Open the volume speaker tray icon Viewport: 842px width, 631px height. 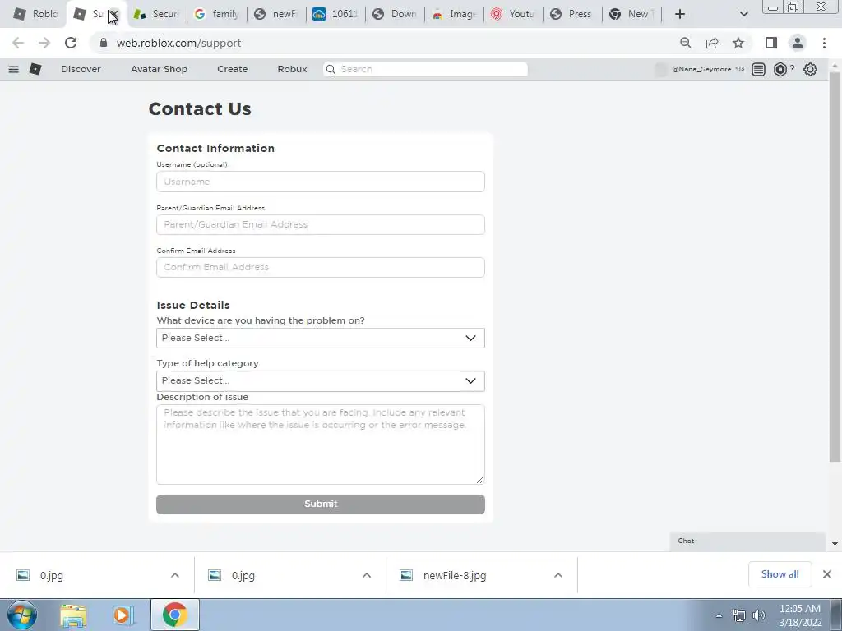point(759,615)
